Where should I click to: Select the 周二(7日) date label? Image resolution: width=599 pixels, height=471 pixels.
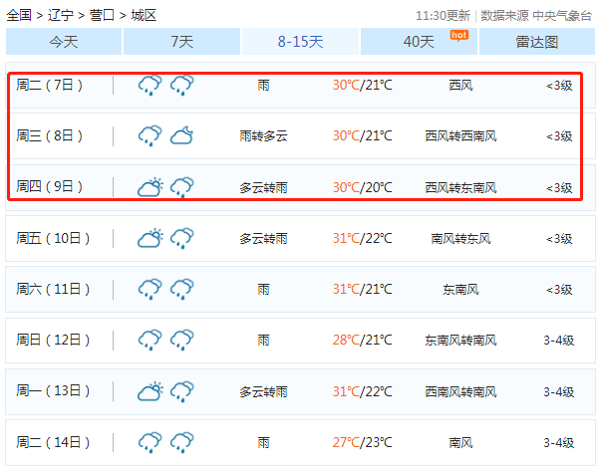(x=49, y=85)
